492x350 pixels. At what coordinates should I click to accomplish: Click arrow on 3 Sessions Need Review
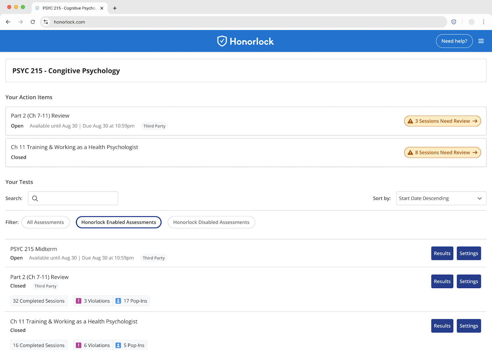(x=475, y=121)
